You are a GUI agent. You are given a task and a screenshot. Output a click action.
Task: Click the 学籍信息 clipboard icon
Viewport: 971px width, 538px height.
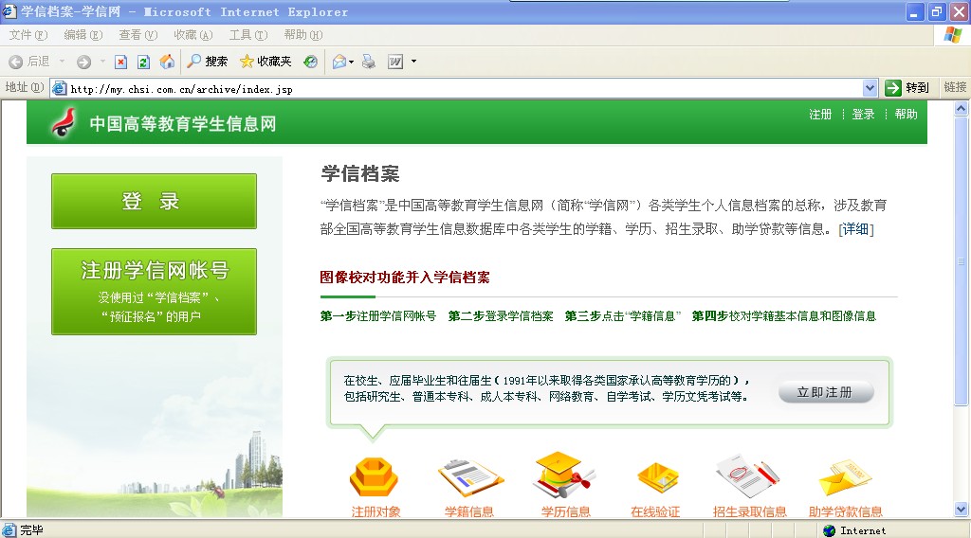point(470,477)
